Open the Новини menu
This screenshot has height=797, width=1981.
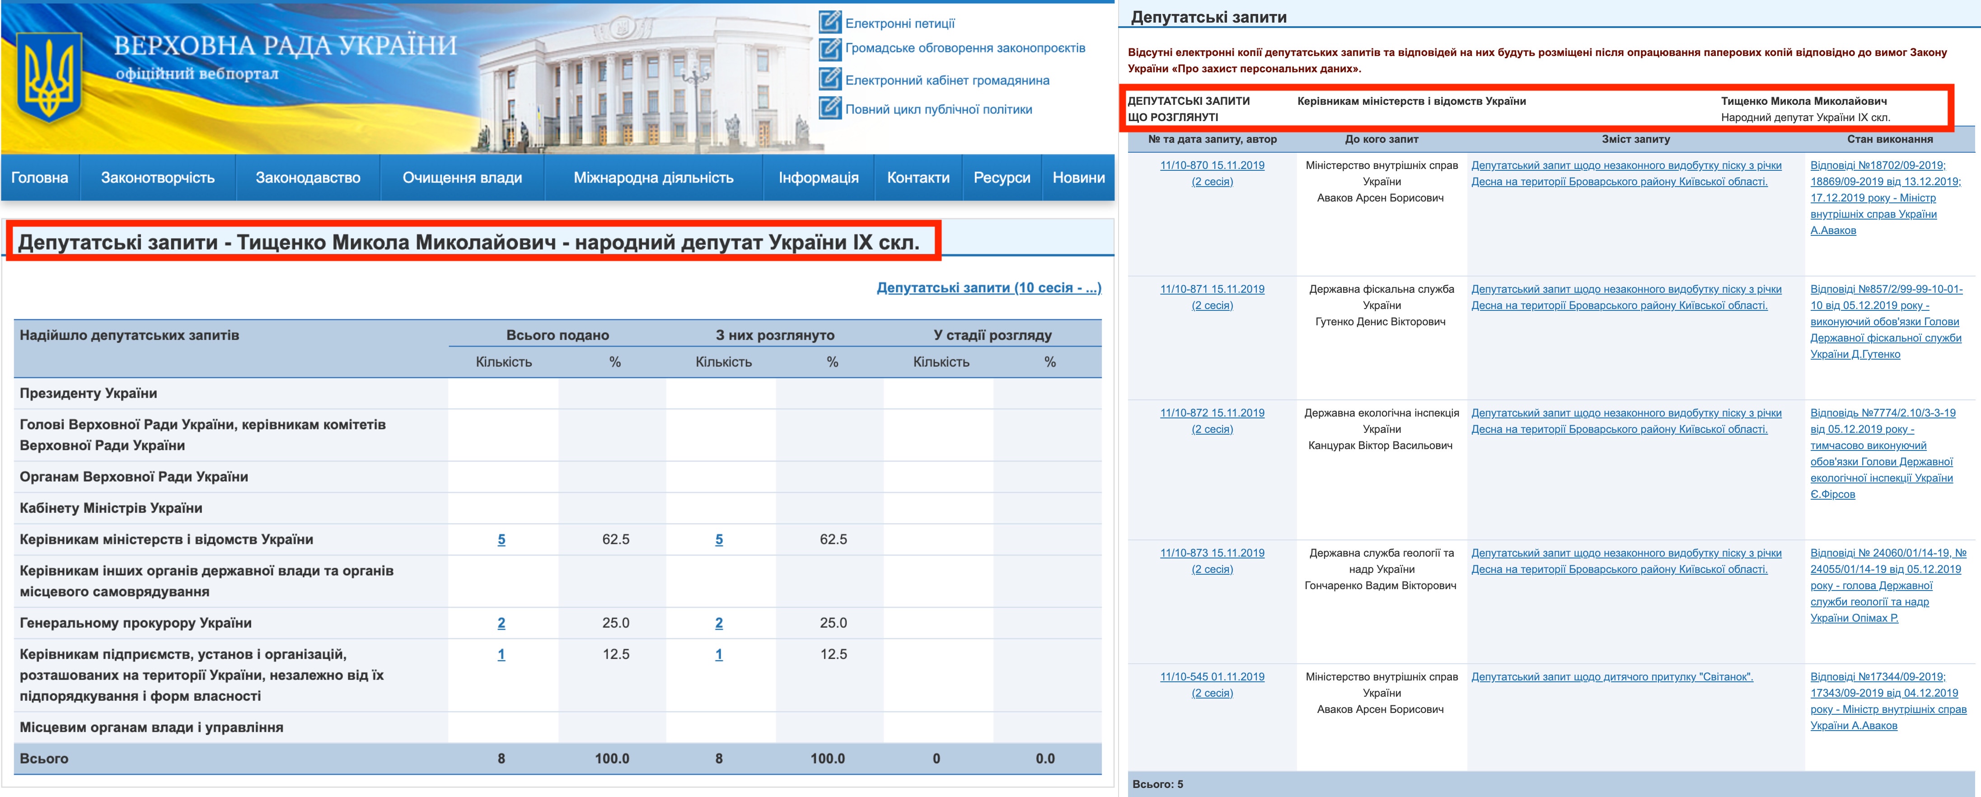(1078, 178)
